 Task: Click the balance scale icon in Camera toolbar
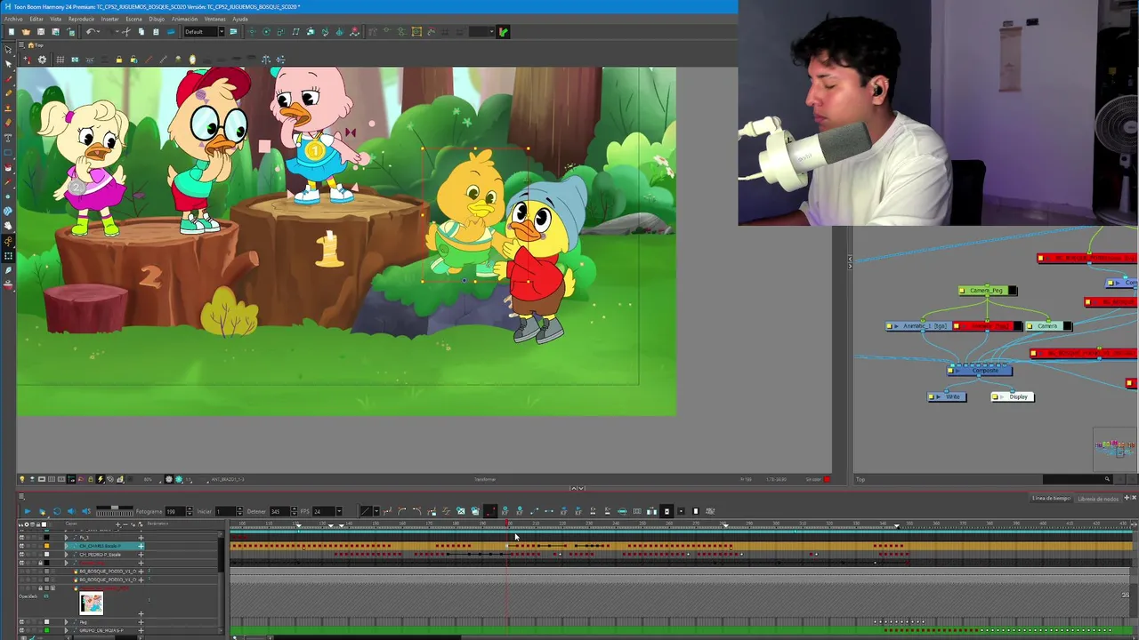(266, 60)
